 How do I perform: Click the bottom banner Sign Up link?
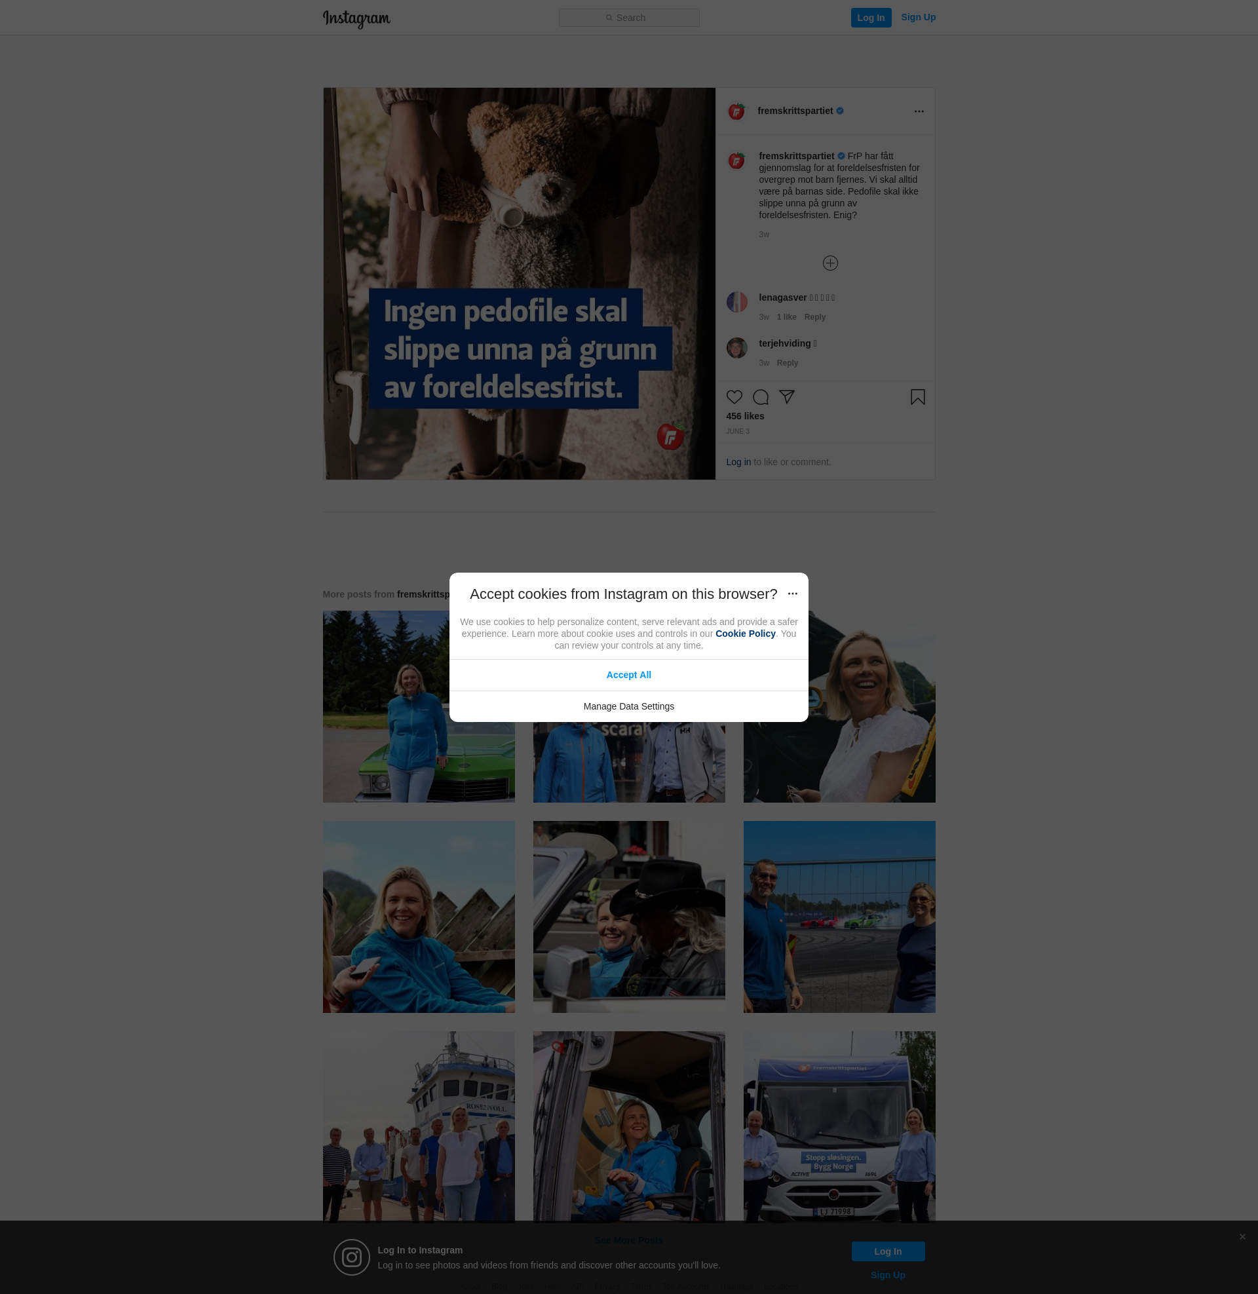pyautogui.click(x=887, y=1276)
